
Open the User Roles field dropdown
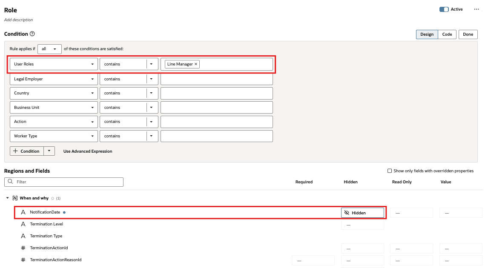click(x=54, y=64)
